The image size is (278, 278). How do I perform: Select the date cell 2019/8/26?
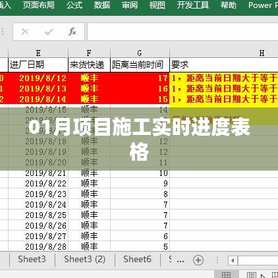click(x=38, y=225)
